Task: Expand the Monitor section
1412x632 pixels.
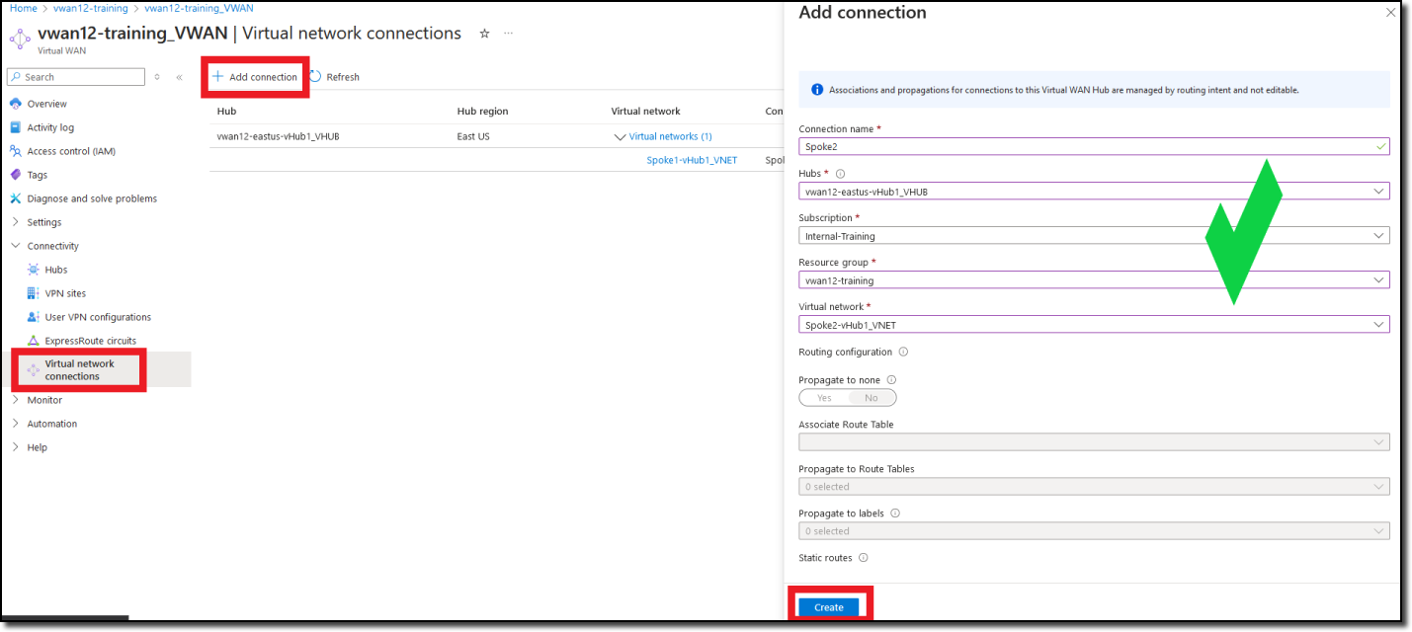Action: [16, 400]
